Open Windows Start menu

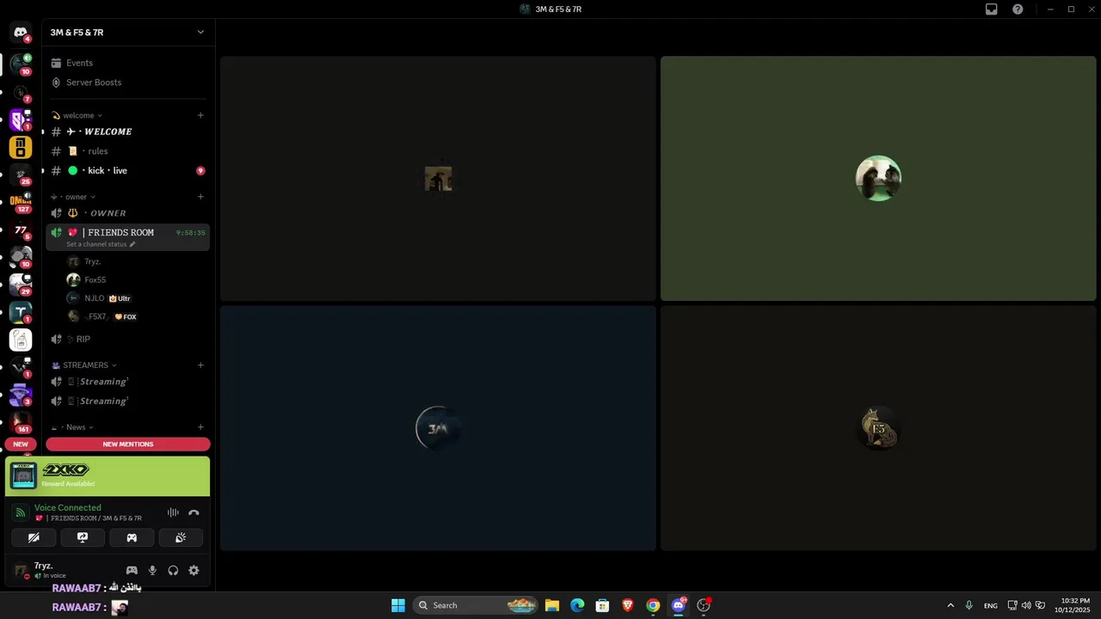tap(398, 605)
